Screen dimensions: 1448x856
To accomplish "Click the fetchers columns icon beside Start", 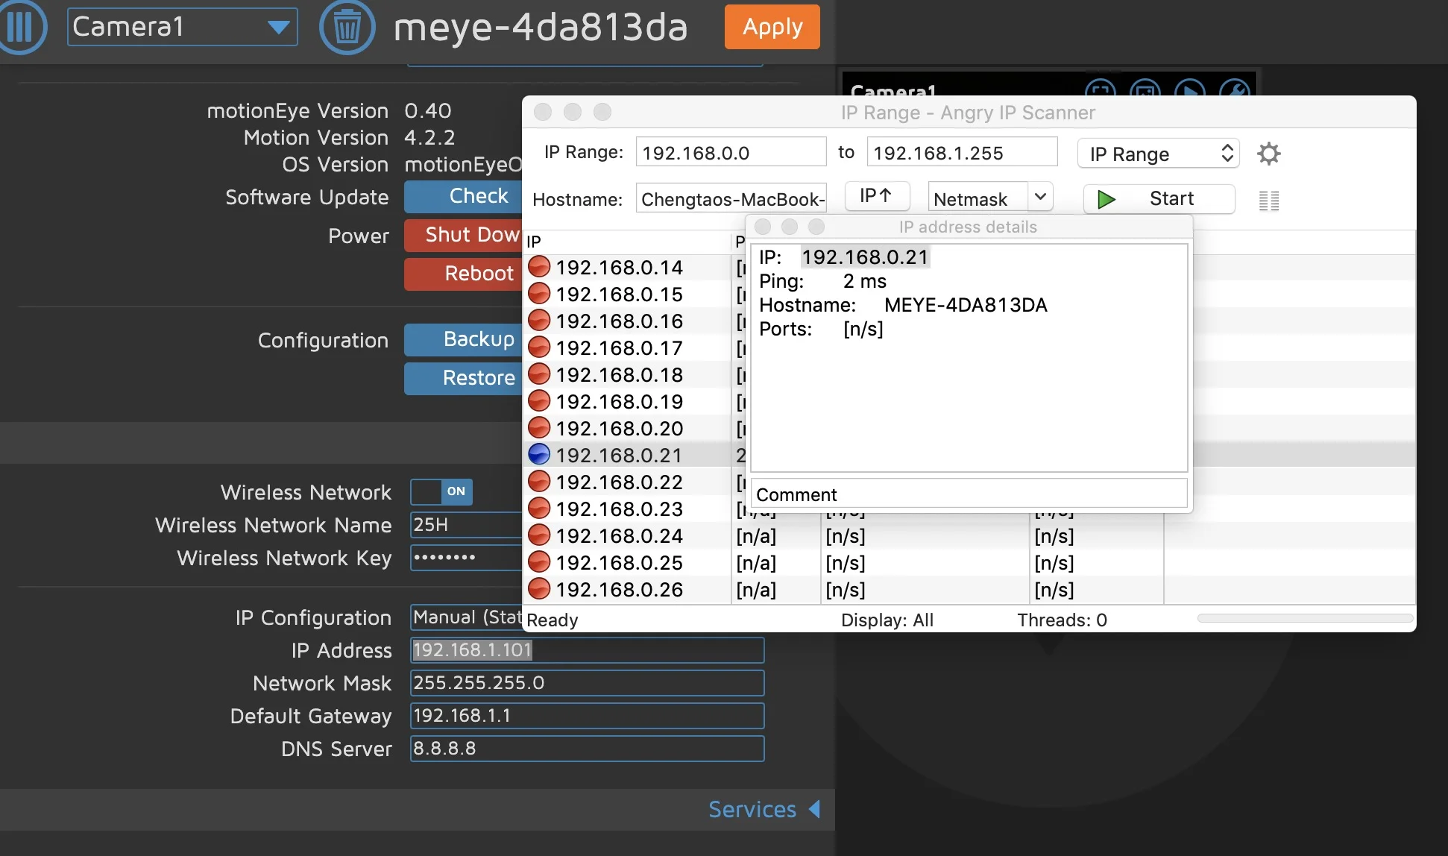I will point(1269,201).
